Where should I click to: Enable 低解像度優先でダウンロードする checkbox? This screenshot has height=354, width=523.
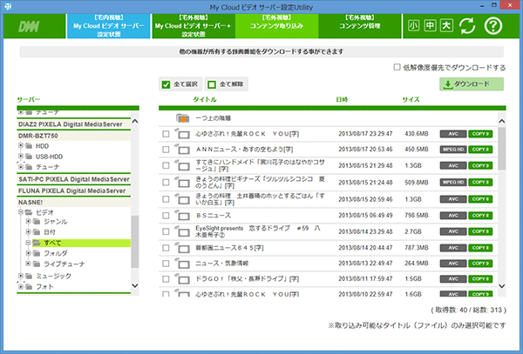pyautogui.click(x=397, y=67)
